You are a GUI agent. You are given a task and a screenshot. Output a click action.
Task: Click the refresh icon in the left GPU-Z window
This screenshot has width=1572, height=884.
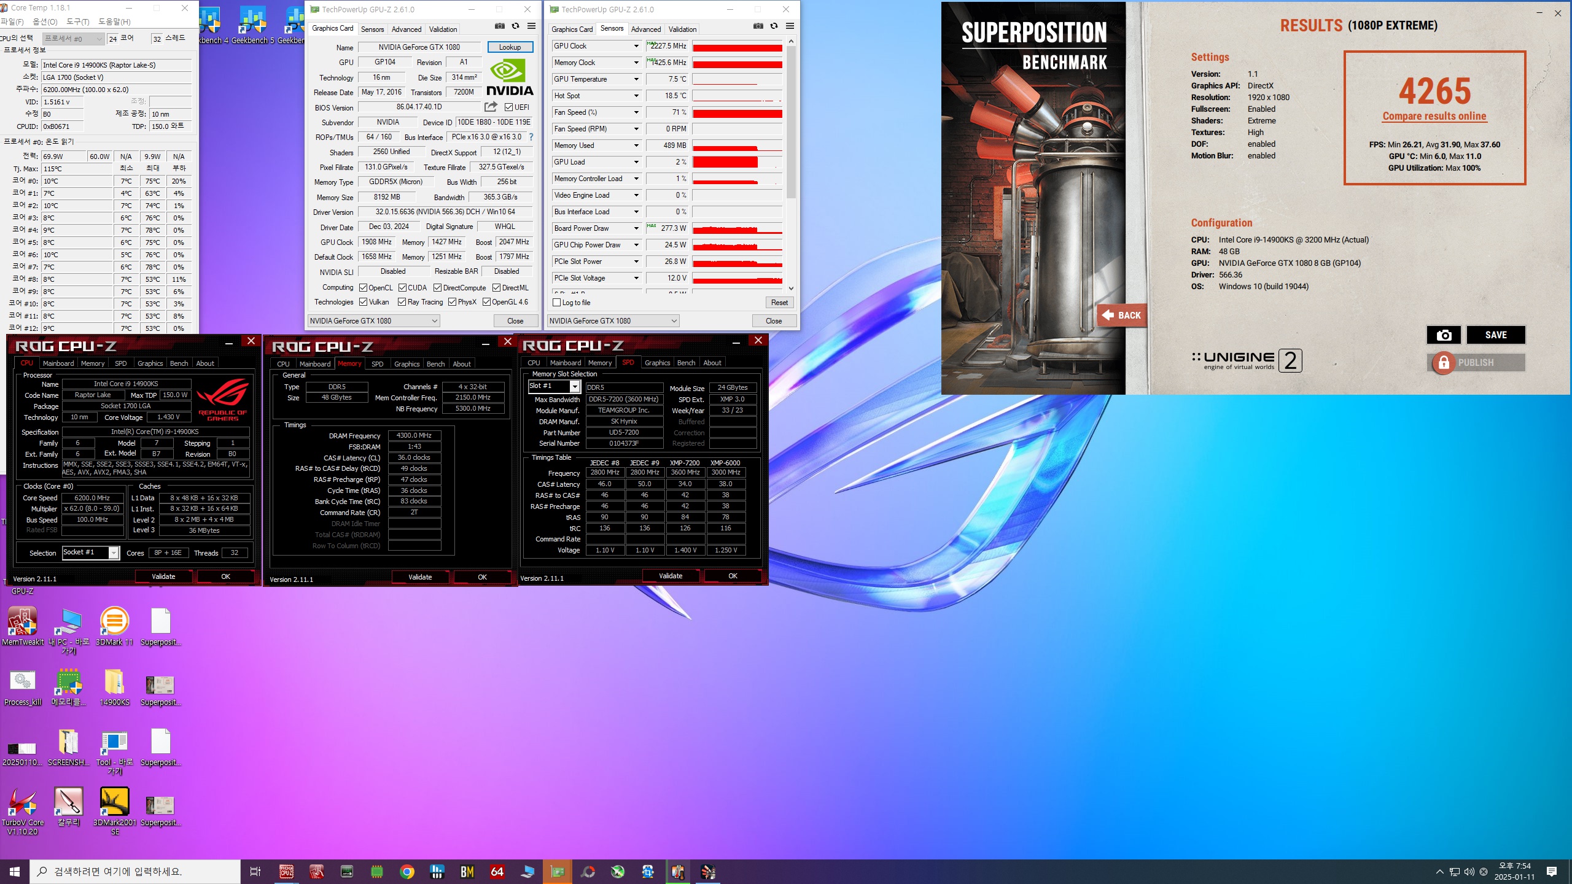(516, 26)
